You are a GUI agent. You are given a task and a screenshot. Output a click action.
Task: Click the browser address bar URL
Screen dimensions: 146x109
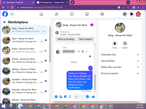coord(41,7)
